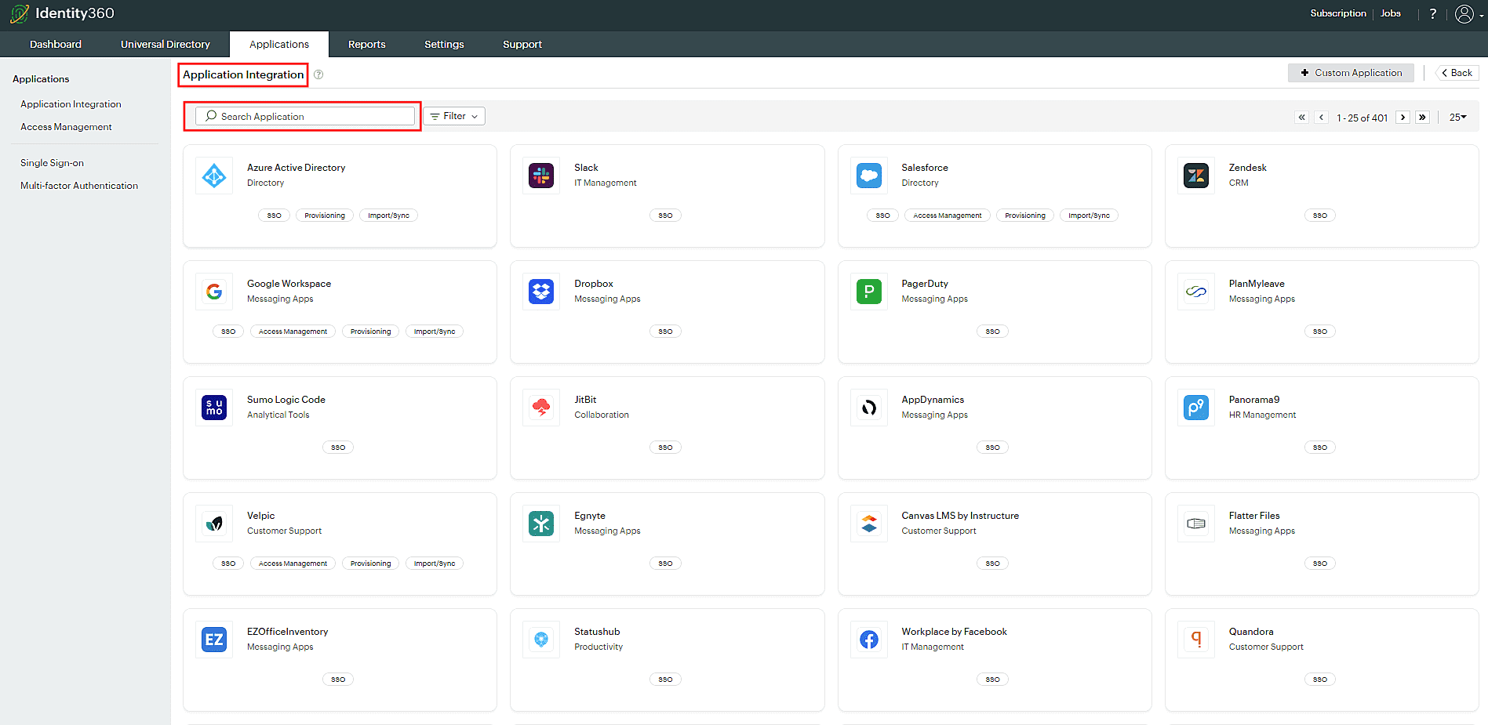Click the Egnyte application name

tap(590, 516)
